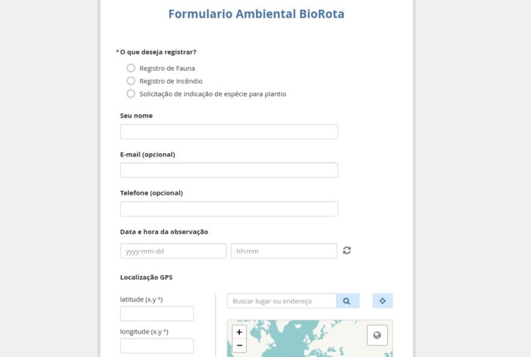531x357 pixels.
Task: Select the Registro de Fauna option
Action: [131, 68]
